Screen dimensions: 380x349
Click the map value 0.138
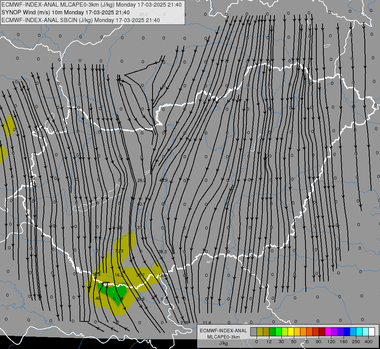tap(118, 299)
